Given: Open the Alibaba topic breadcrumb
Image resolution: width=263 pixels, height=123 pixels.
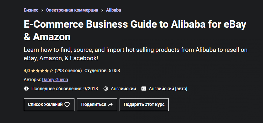Looking at the screenshot, I should point(113,10).
